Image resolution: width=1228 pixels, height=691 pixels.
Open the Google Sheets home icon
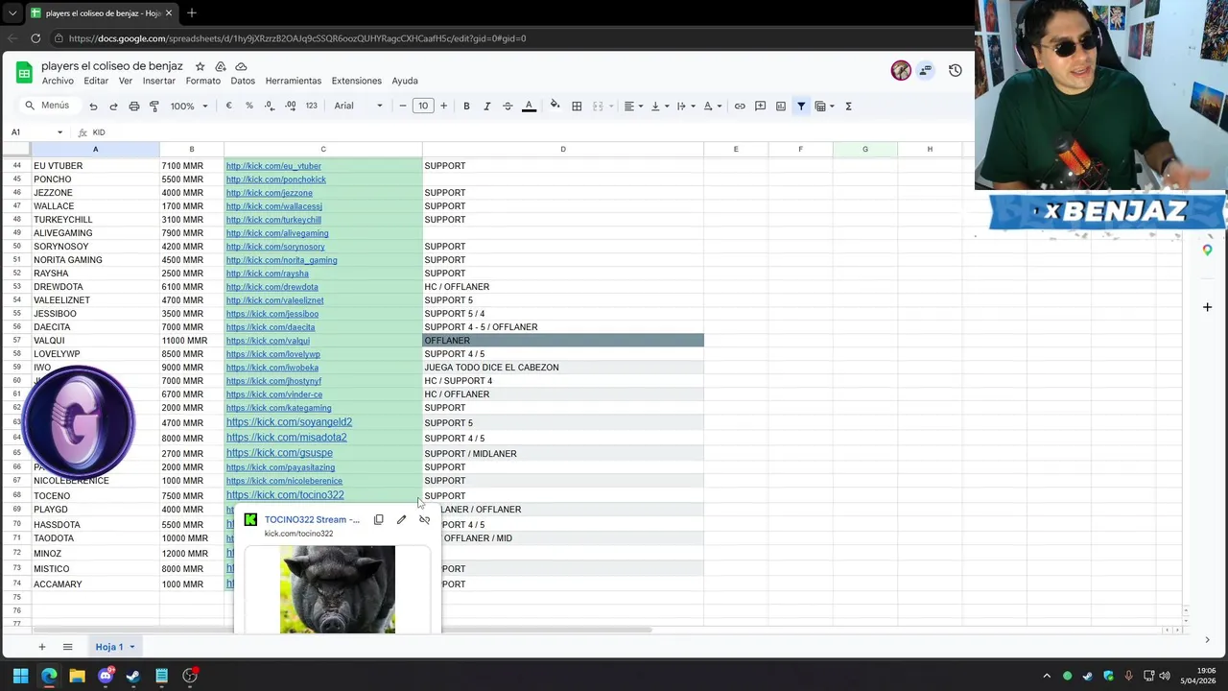coord(24,72)
